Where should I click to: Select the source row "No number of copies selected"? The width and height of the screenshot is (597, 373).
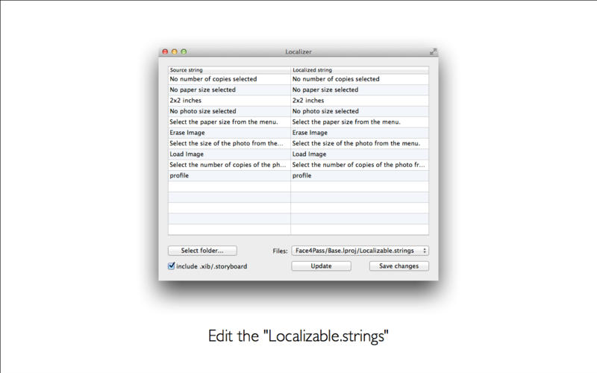pos(229,79)
